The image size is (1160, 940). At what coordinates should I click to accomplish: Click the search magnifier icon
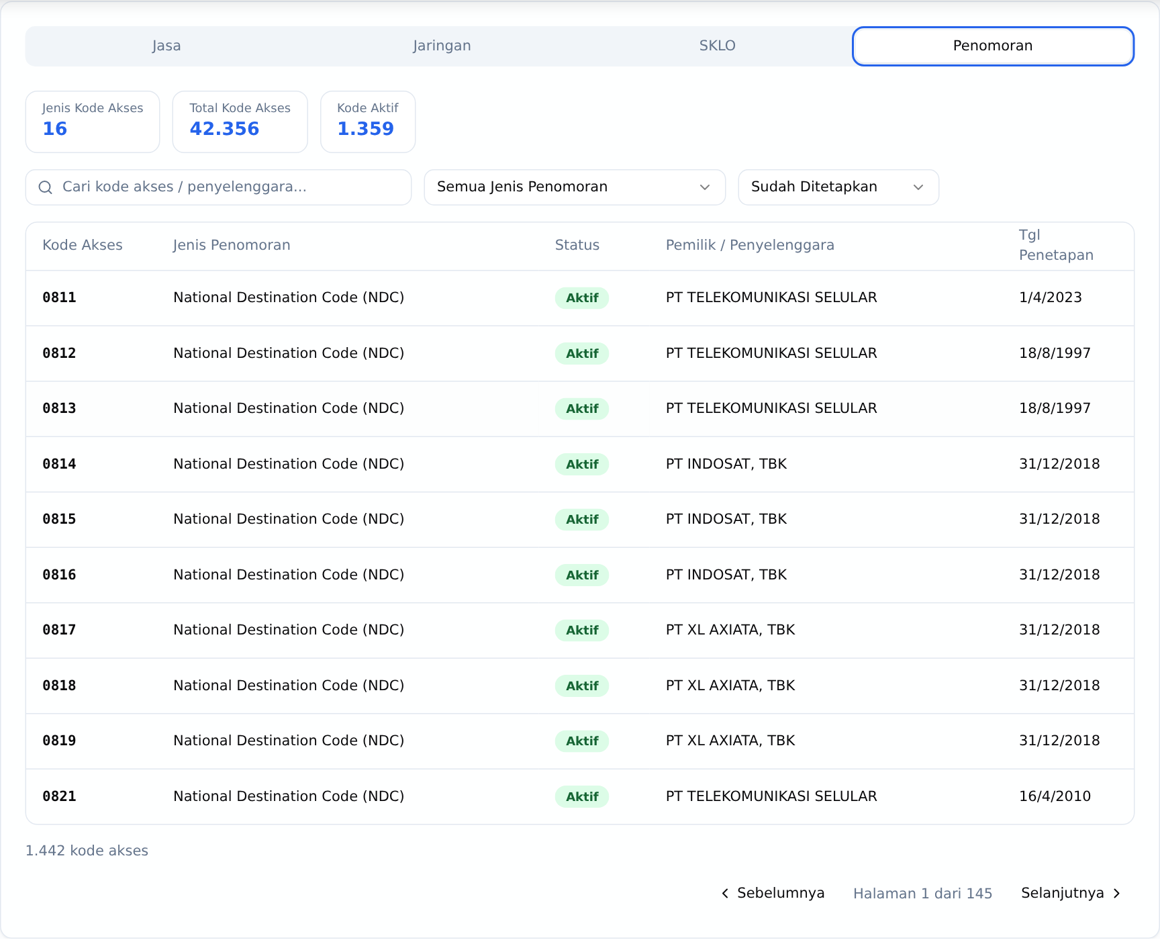click(x=45, y=187)
